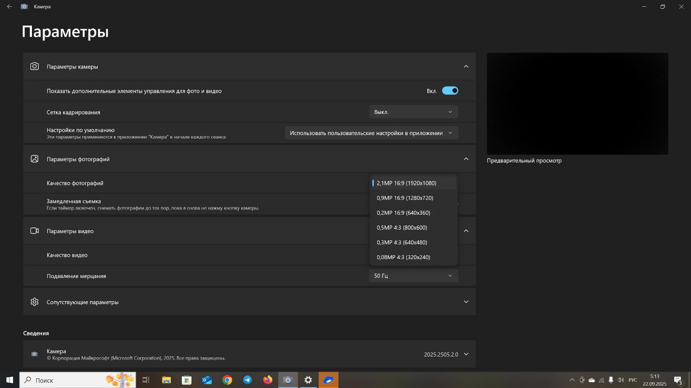The image size is (691, 388).
Task: Open the blue bird app in the taskbar
Action: pos(328,380)
